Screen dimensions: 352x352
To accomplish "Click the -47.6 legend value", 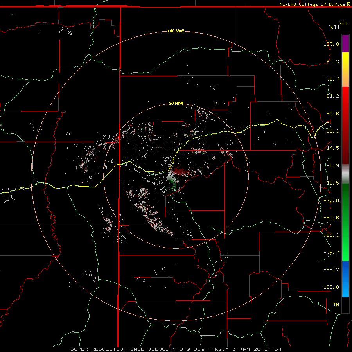I will pyautogui.click(x=331, y=218).
